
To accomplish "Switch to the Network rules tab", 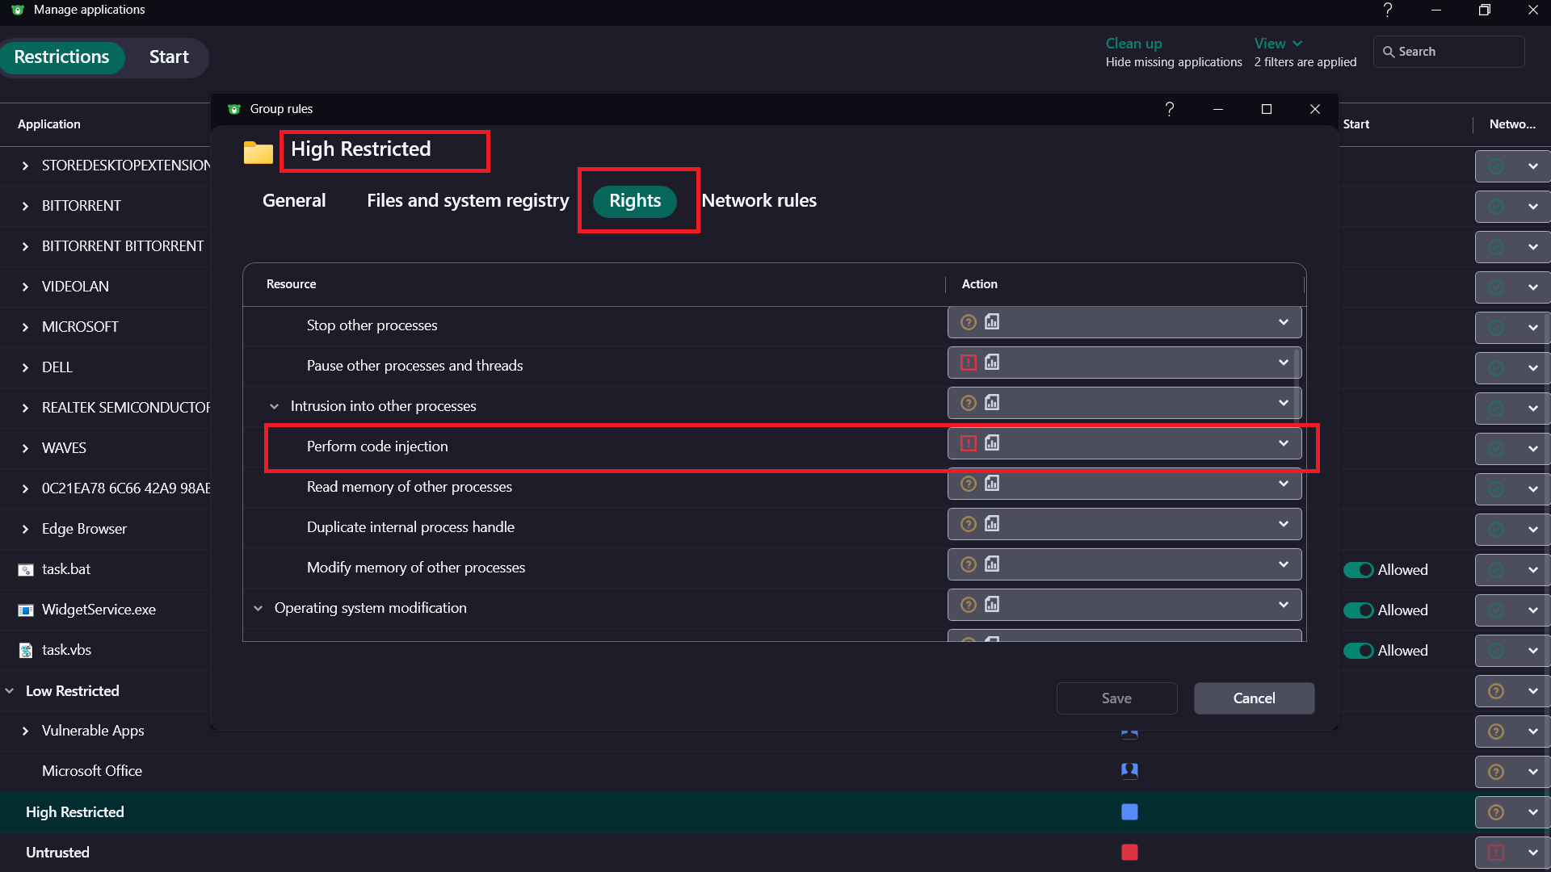I will [759, 200].
